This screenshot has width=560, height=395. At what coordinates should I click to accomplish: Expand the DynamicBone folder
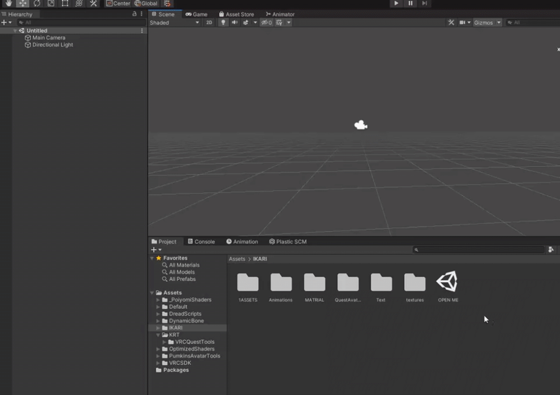pyautogui.click(x=158, y=321)
